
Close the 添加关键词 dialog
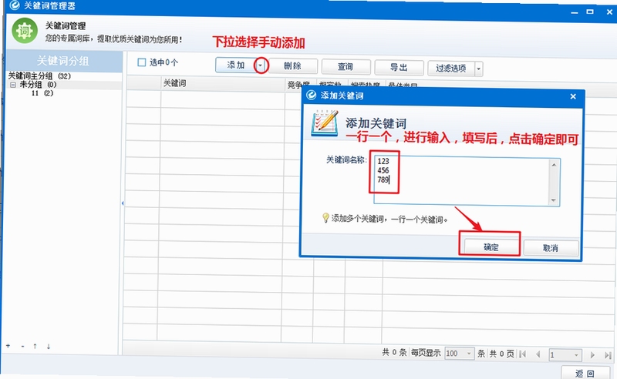(x=573, y=96)
